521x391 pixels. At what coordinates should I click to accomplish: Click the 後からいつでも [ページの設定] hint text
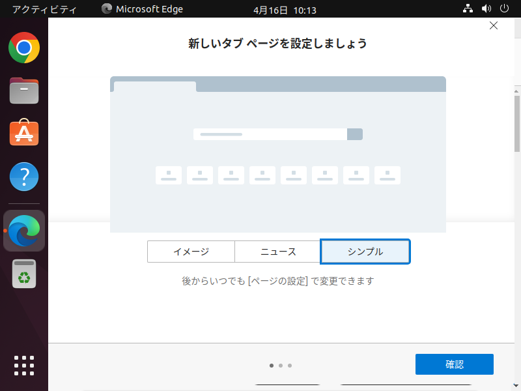tap(278, 281)
